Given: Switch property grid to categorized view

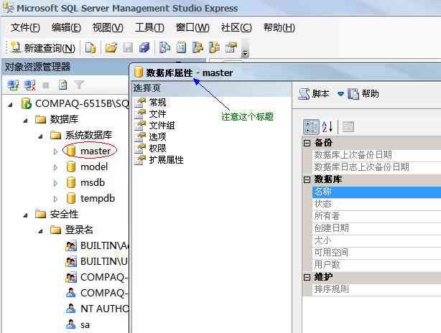Looking at the screenshot, I should (311, 127).
